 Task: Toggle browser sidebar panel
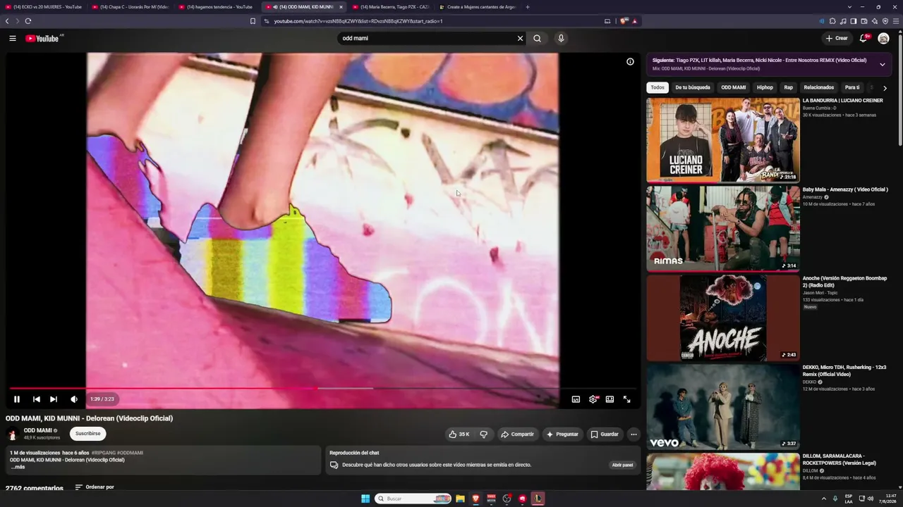point(854,21)
